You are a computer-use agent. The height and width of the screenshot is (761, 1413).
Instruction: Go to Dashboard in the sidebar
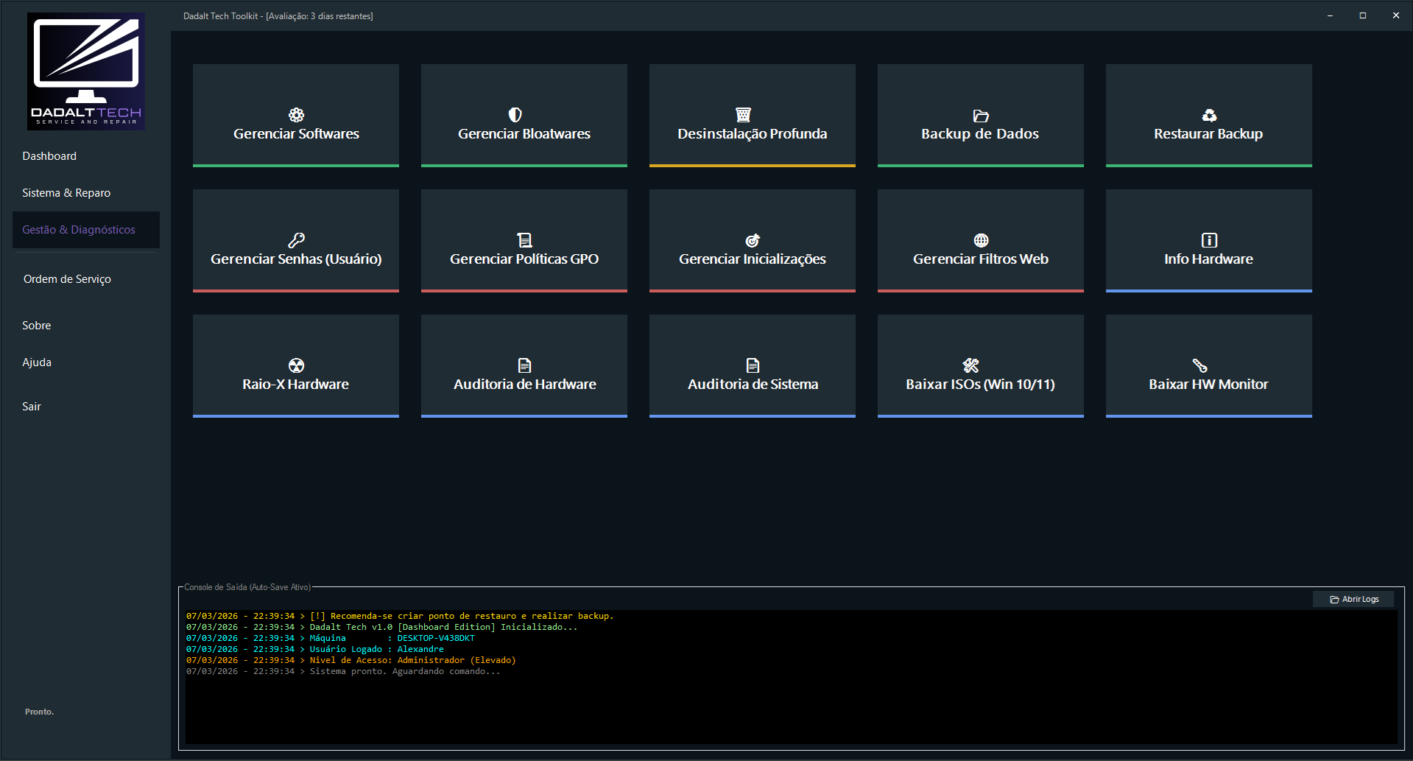(49, 156)
